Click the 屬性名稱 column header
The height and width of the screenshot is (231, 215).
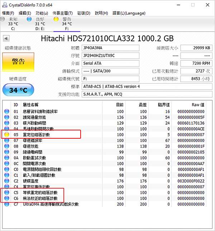(x=62, y=105)
